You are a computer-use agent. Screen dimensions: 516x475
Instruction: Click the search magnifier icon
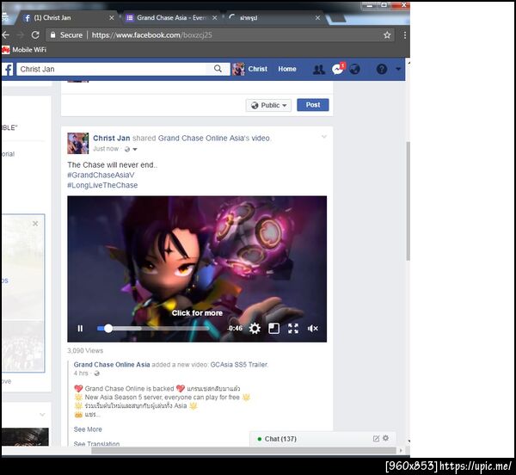(218, 69)
